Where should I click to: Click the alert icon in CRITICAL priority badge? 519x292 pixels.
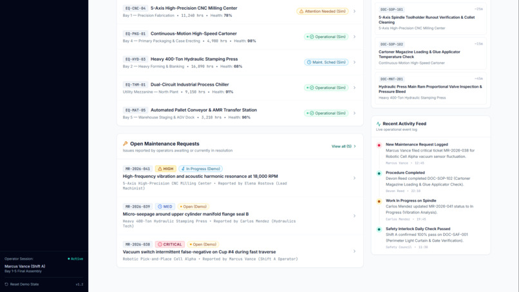tap(160, 244)
